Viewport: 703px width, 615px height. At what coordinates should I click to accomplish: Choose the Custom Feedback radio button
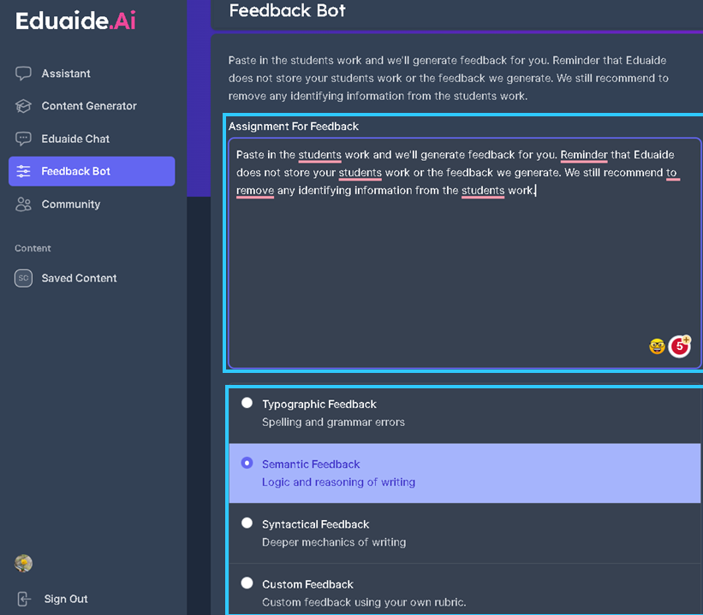click(247, 582)
